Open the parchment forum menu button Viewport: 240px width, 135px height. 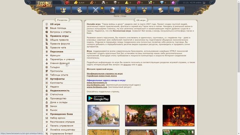160,10
